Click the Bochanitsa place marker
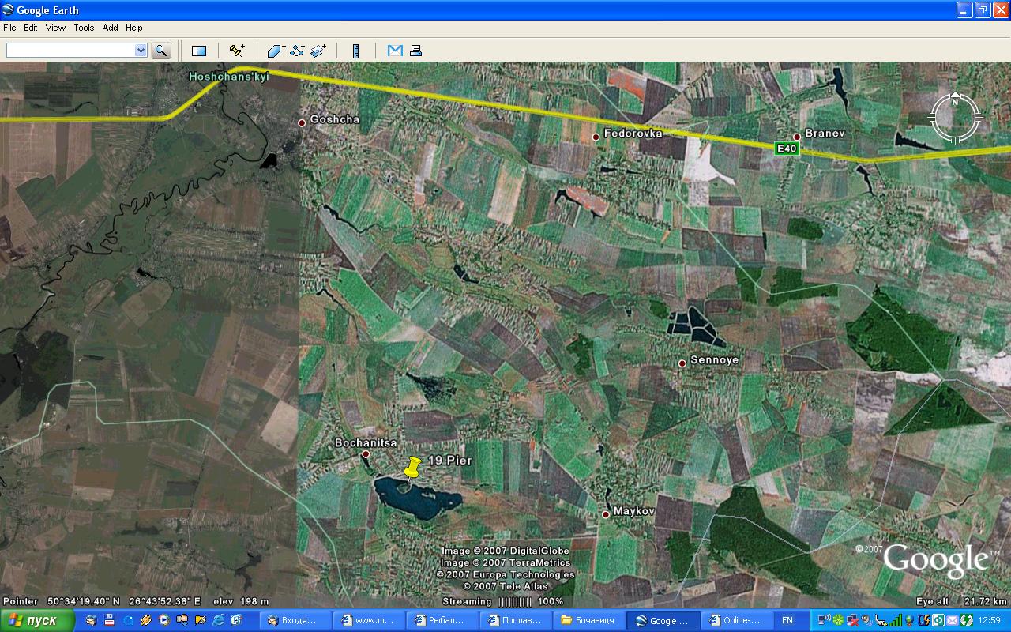Image resolution: width=1011 pixels, height=632 pixels. [366, 455]
